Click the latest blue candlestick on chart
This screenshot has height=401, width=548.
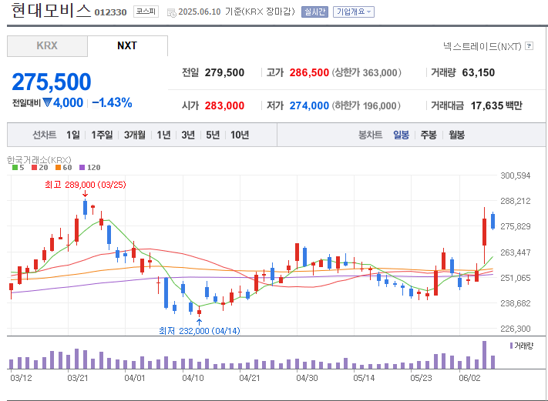coord(493,221)
